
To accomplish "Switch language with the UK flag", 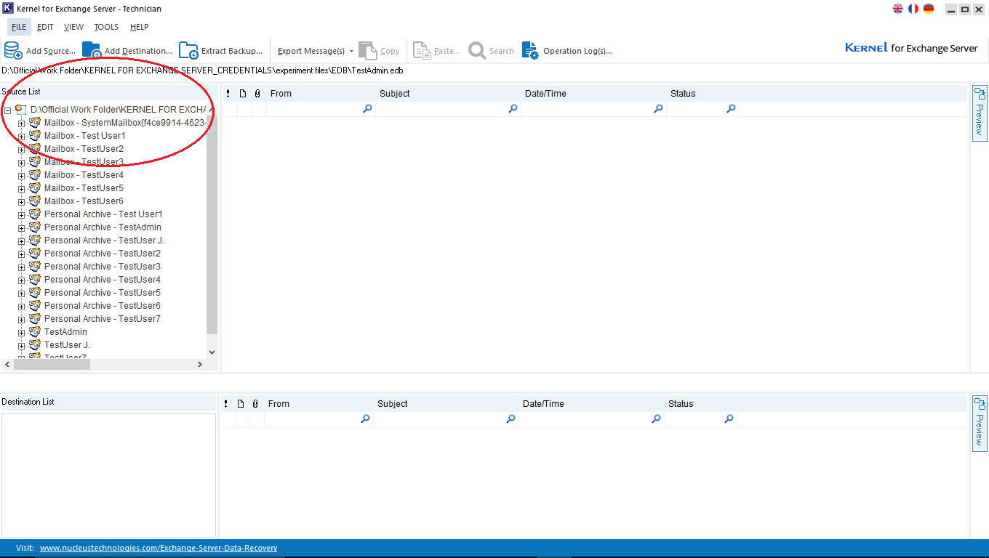I will tap(898, 9).
